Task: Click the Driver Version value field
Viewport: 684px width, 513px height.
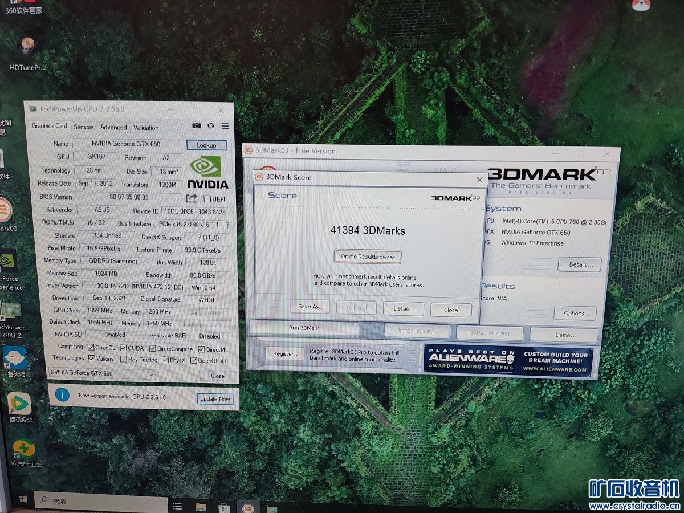Action: click(157, 286)
